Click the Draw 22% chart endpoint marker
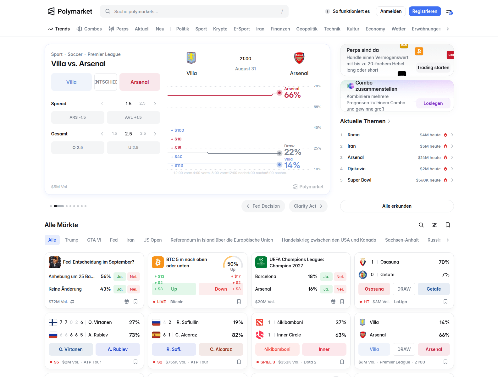This screenshot has width=503, height=377. tap(279, 153)
